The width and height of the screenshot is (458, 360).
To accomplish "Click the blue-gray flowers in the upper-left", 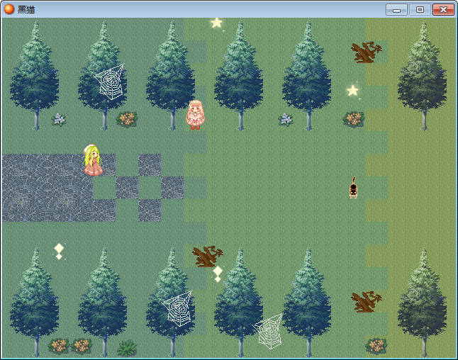I will pos(59,119).
